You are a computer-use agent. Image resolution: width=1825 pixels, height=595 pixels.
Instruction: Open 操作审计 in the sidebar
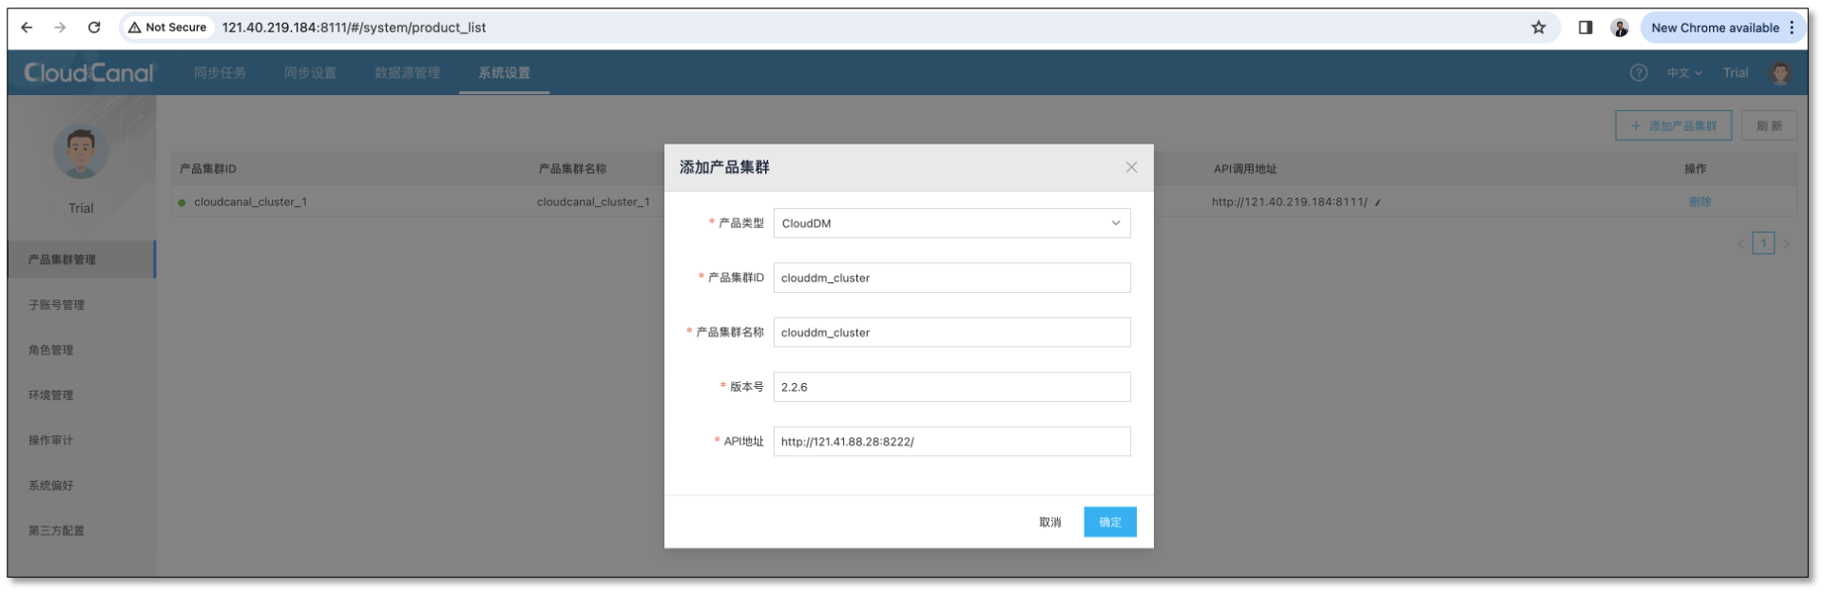coord(50,440)
